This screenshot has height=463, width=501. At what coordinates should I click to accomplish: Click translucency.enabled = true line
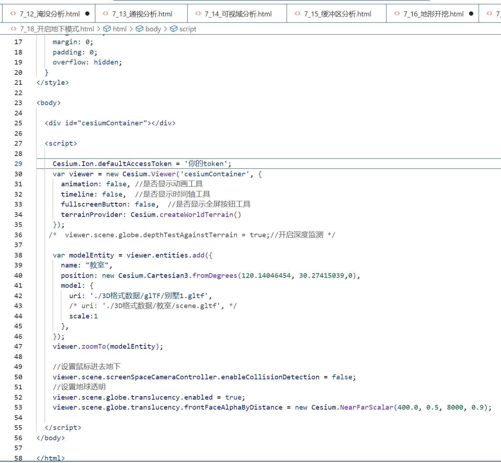pos(149,397)
